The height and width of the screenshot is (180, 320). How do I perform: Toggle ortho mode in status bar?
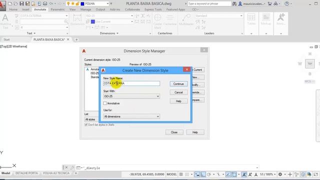point(203,174)
